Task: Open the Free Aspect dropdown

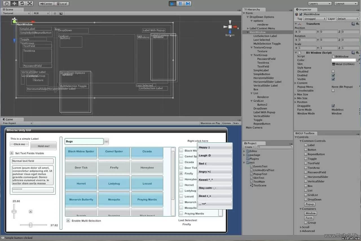Action: pos(17,123)
